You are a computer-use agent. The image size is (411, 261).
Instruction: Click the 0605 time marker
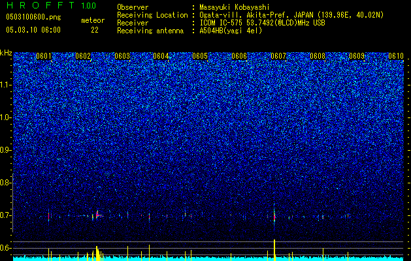click(200, 56)
